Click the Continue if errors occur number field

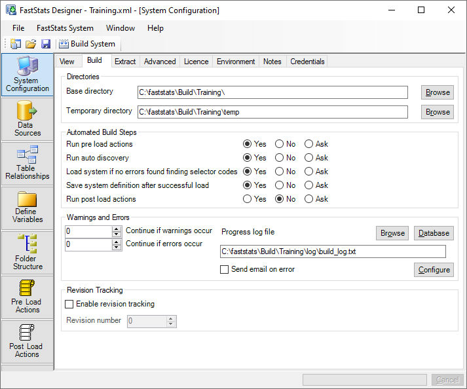click(x=88, y=244)
